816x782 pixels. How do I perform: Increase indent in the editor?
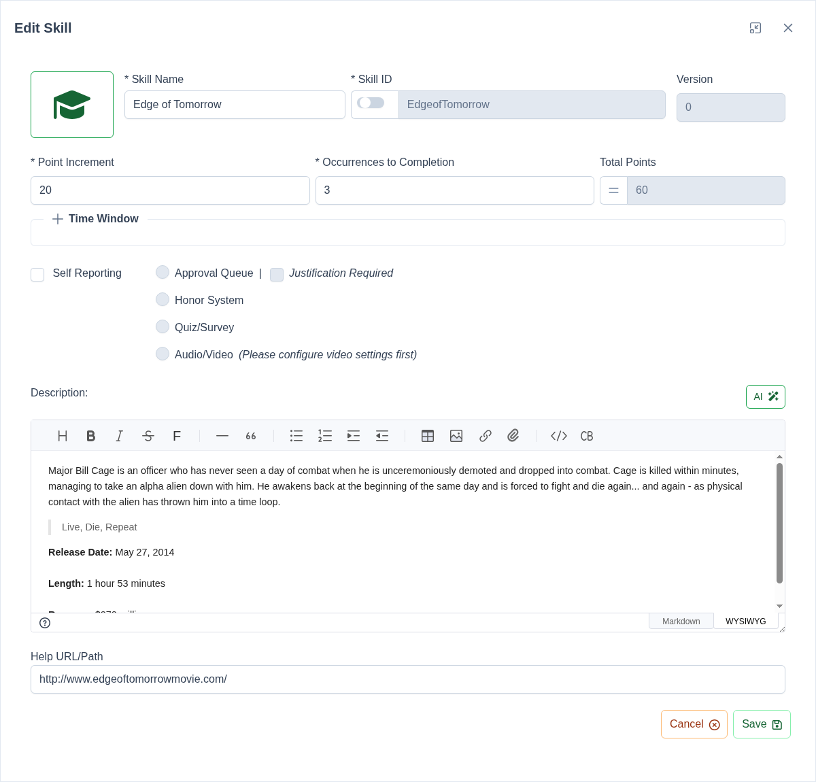(354, 436)
